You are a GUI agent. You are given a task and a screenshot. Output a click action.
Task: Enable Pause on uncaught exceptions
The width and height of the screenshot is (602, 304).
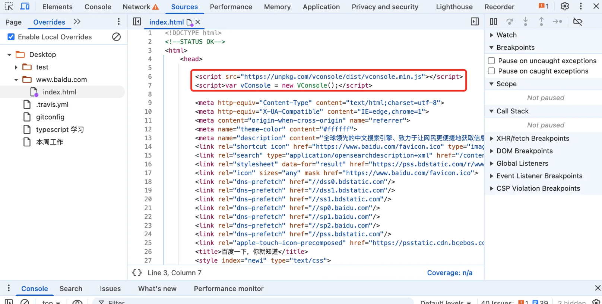491,61
